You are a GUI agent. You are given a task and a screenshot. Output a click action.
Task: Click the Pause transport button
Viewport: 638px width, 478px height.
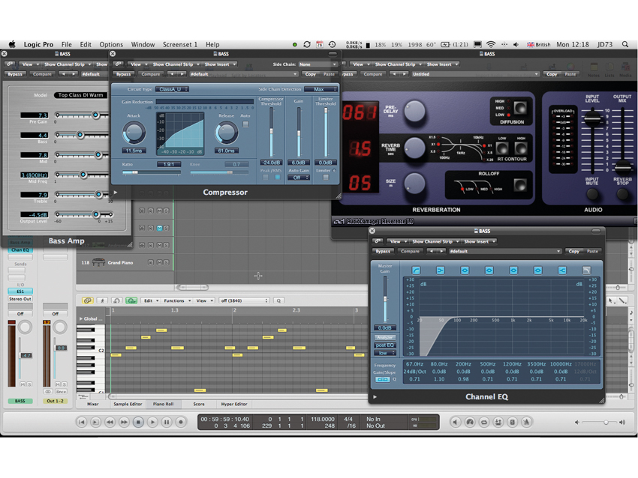(167, 423)
